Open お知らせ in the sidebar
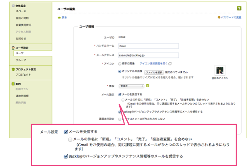 pyautogui.click(x=21, y=39)
